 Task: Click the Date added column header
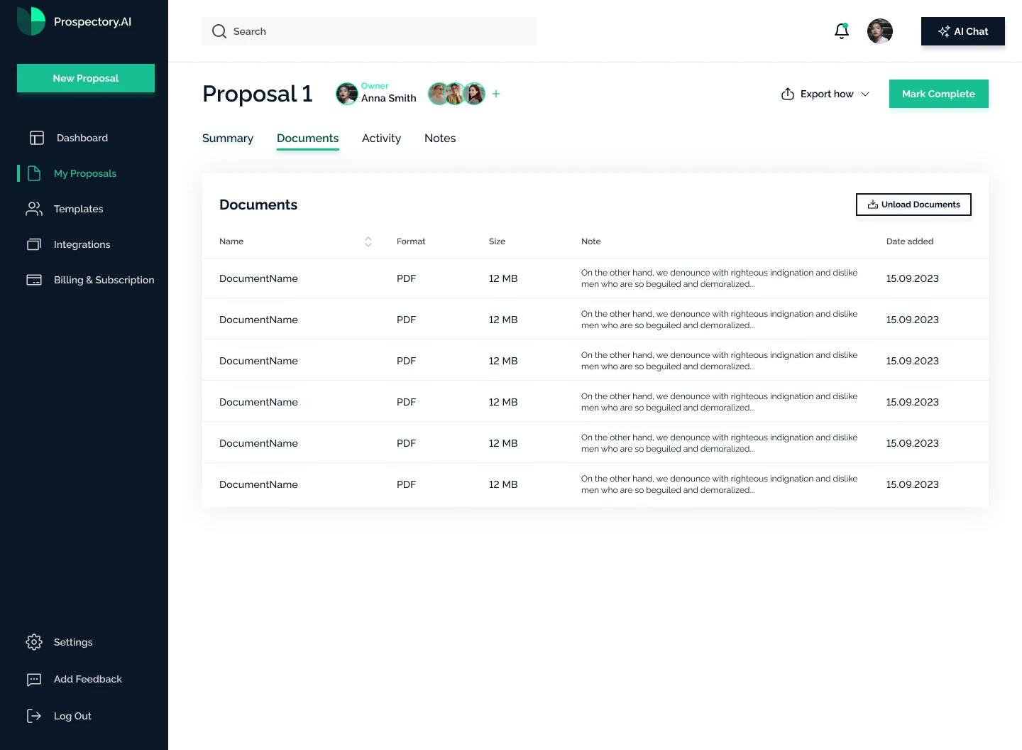[910, 241]
